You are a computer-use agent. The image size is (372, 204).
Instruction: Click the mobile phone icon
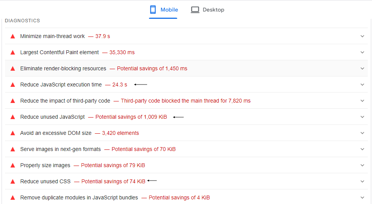153,10
